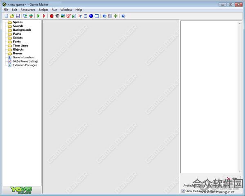Select the Backgrounds folder

[22, 30]
